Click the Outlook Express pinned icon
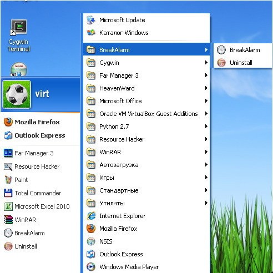 tap(8, 135)
